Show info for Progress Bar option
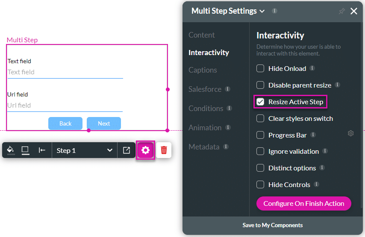This screenshot has width=365, height=237. coord(313,135)
